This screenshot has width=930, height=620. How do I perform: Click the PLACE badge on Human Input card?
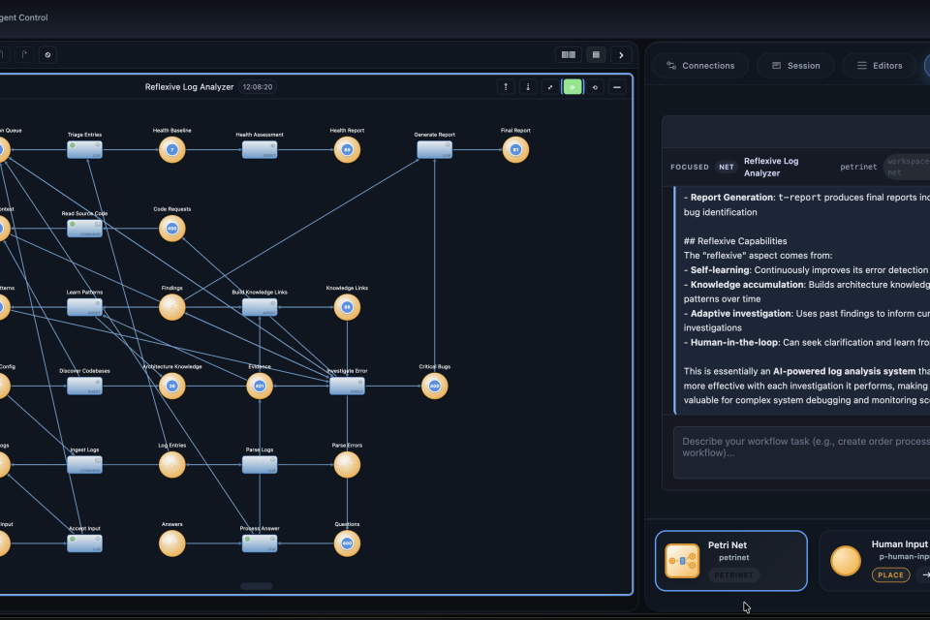coord(890,574)
